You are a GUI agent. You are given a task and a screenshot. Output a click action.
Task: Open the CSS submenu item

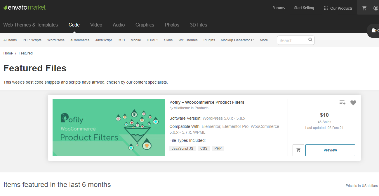(121, 40)
